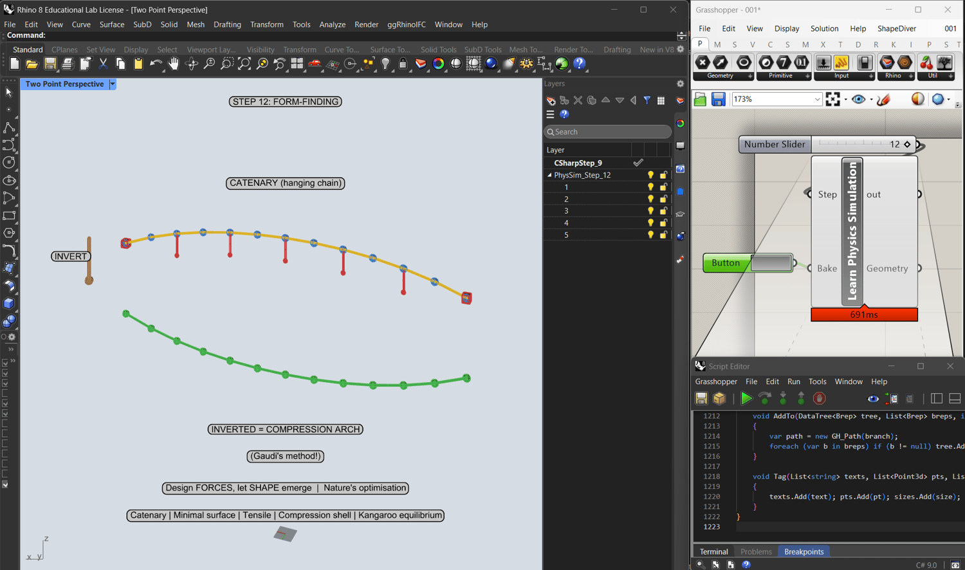Image resolution: width=965 pixels, height=570 pixels.
Task: Toggle the side panel layout icon in Script Editor
Action: click(937, 399)
